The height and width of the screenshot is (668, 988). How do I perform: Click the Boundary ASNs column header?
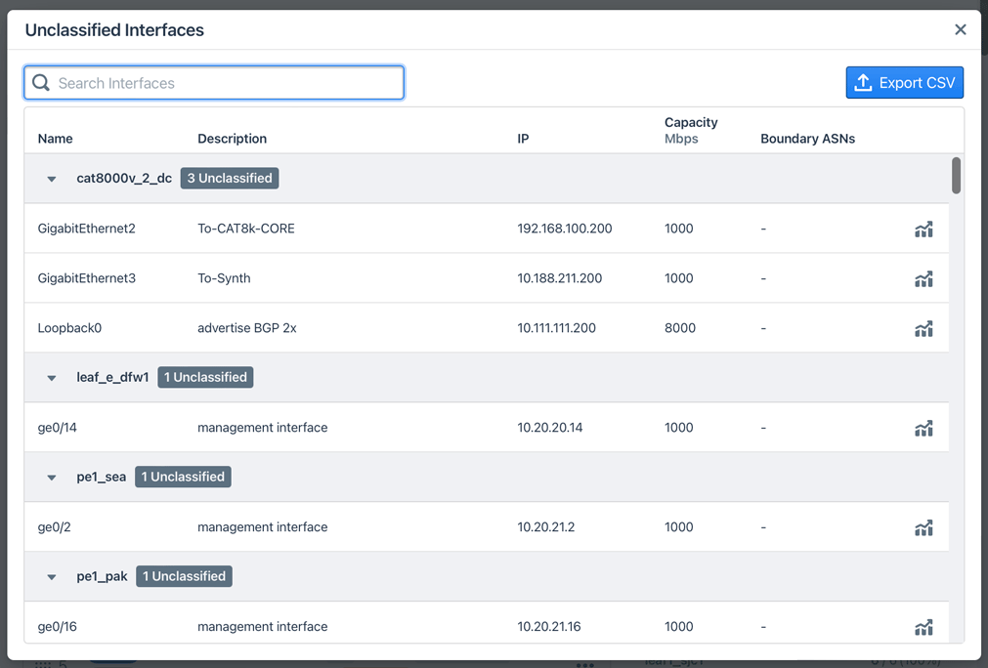pyautogui.click(x=807, y=138)
